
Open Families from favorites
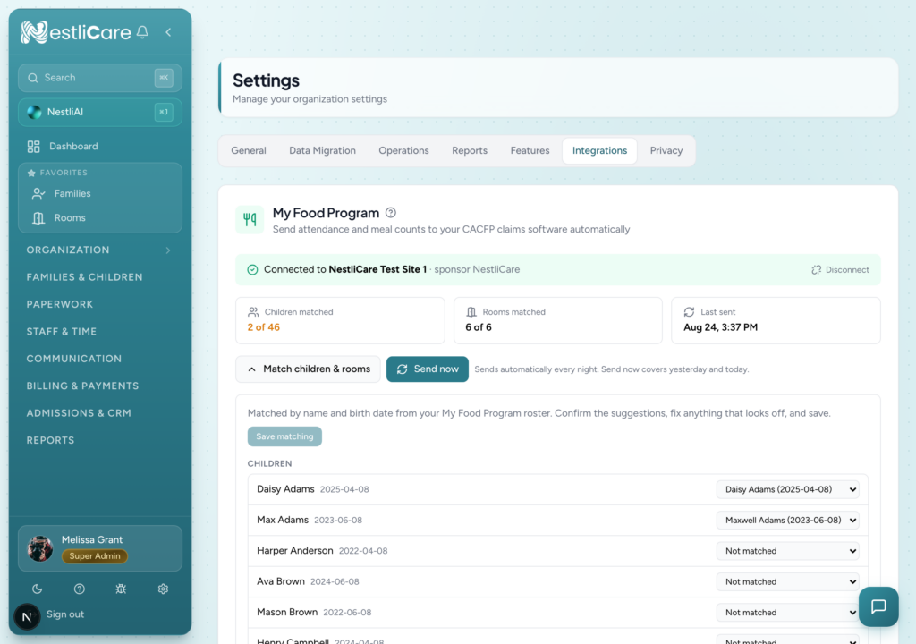pos(100,193)
